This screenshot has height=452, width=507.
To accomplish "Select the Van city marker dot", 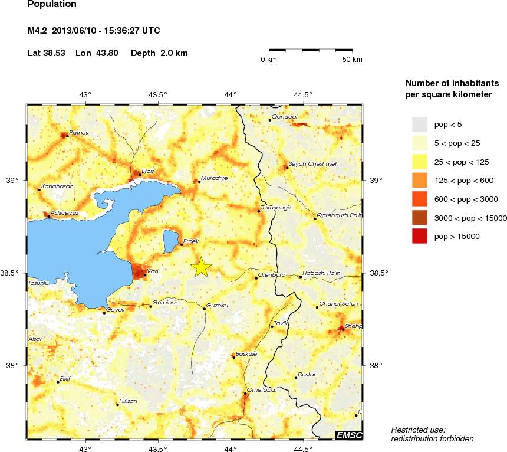I will tap(145, 274).
